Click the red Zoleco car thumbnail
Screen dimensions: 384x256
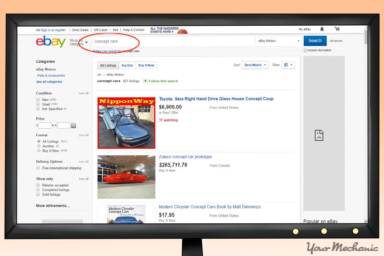click(126, 177)
